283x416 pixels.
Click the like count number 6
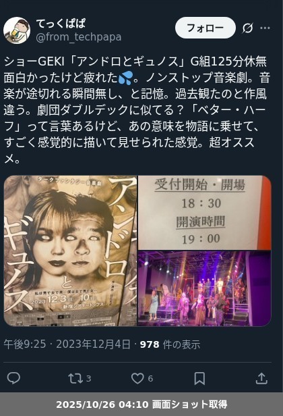pyautogui.click(x=150, y=378)
